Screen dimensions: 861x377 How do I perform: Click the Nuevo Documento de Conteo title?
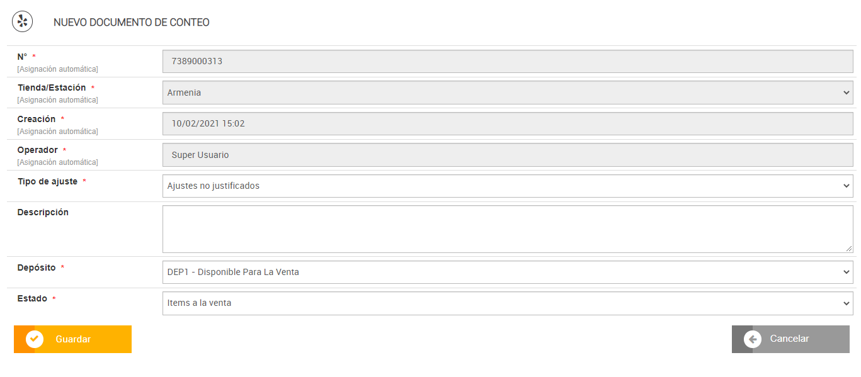coord(131,23)
